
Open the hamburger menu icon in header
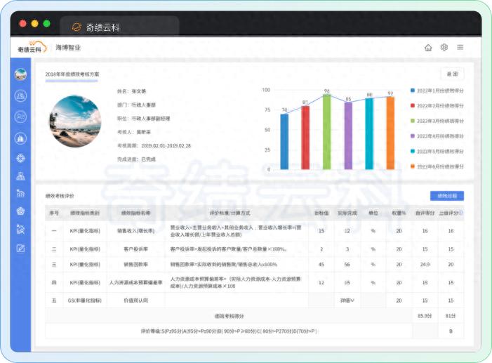(460, 48)
